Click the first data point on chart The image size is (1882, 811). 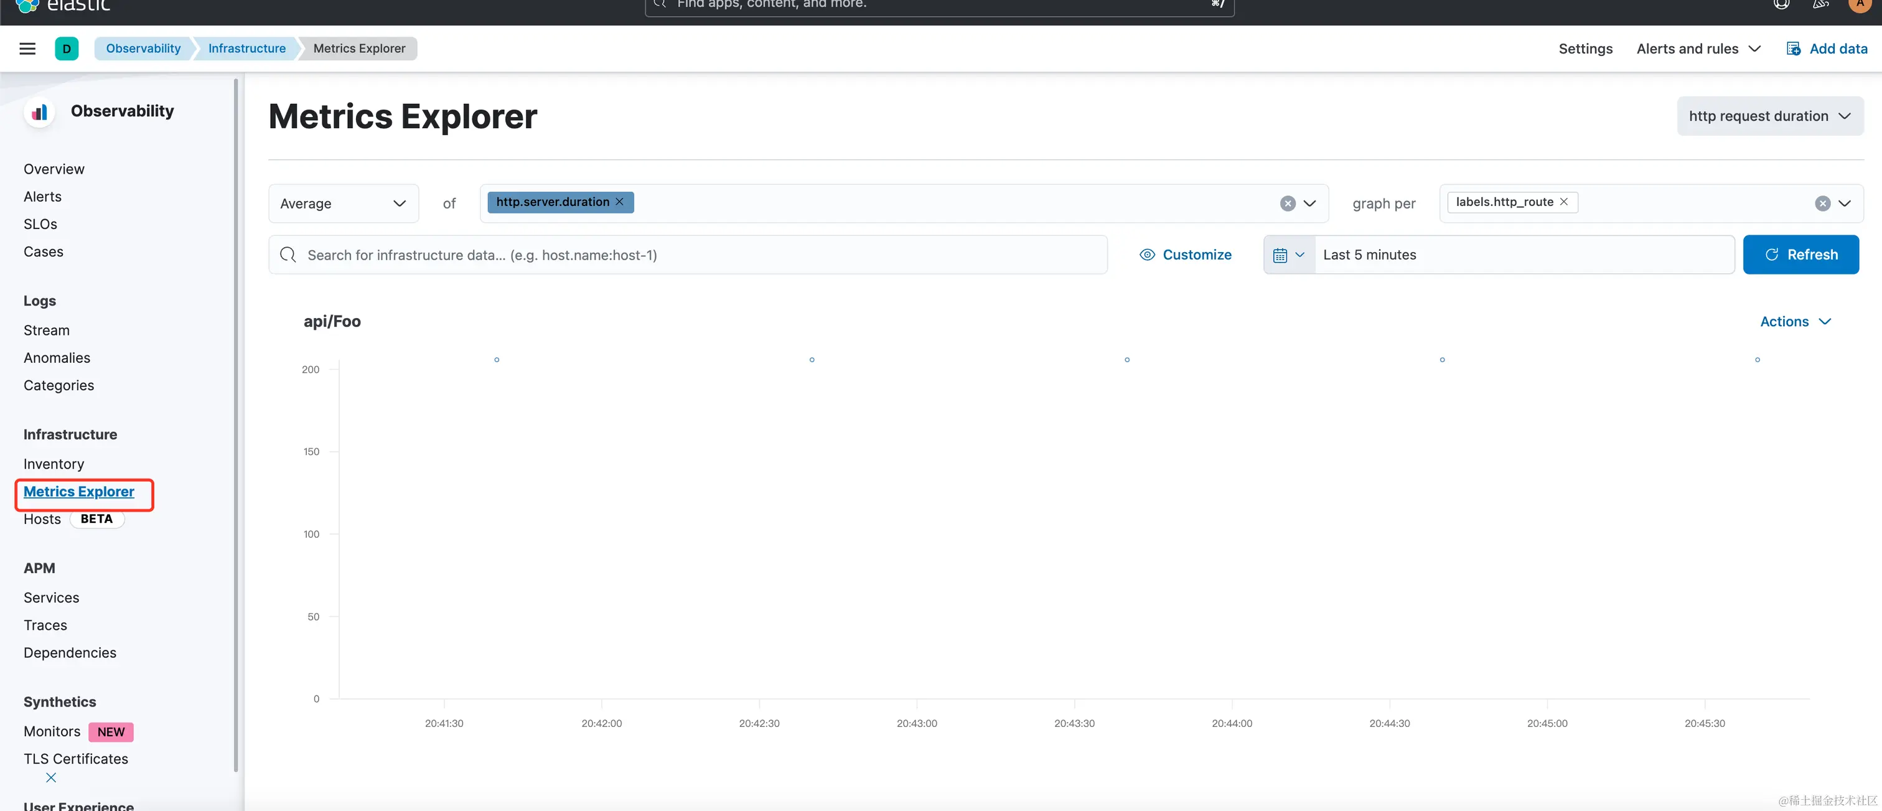click(x=497, y=360)
